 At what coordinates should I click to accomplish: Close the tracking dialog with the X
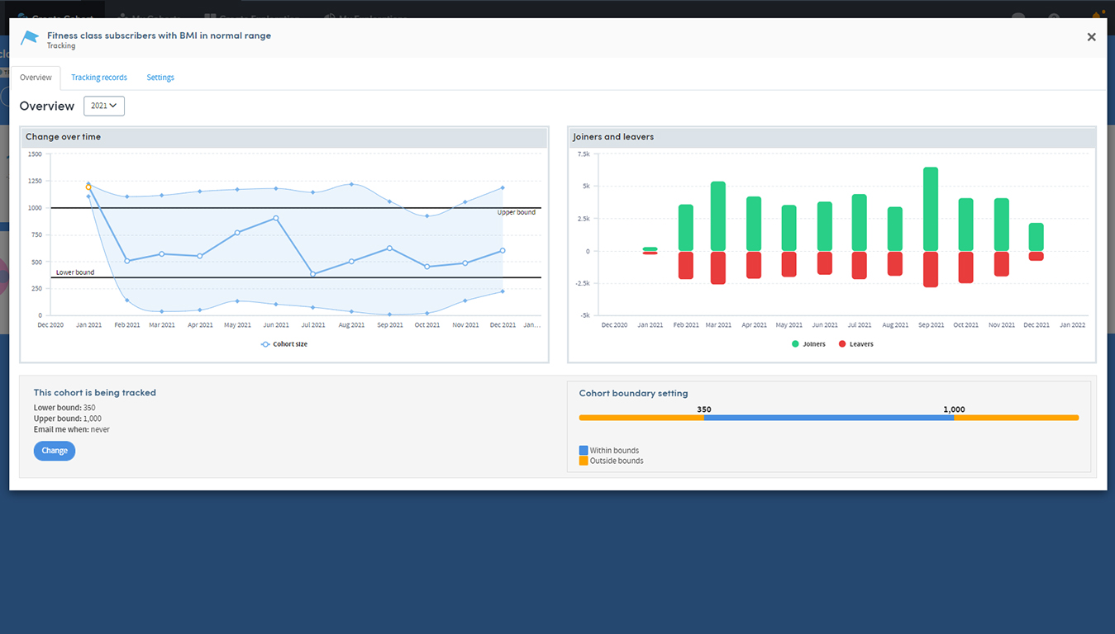(x=1091, y=37)
